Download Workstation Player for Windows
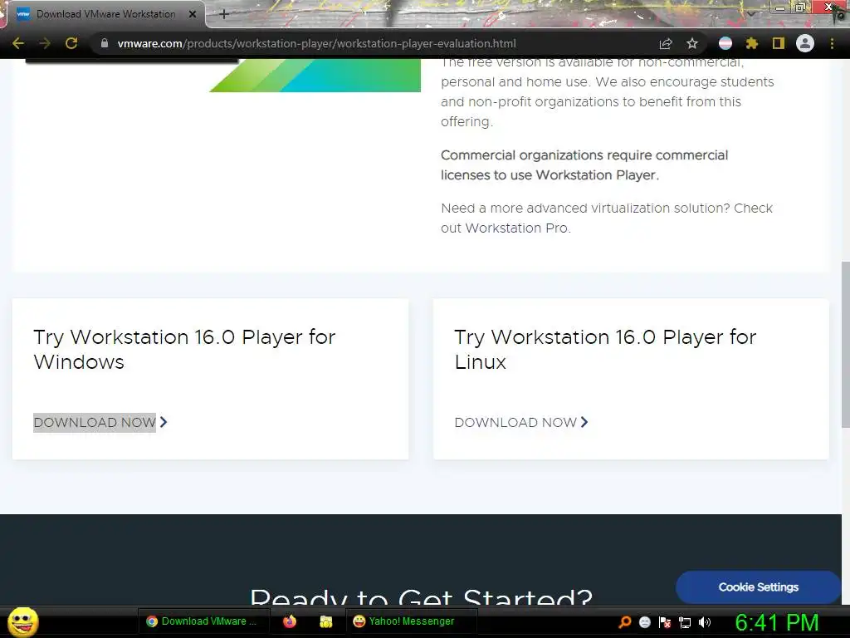Image resolution: width=850 pixels, height=638 pixels. coord(95,423)
